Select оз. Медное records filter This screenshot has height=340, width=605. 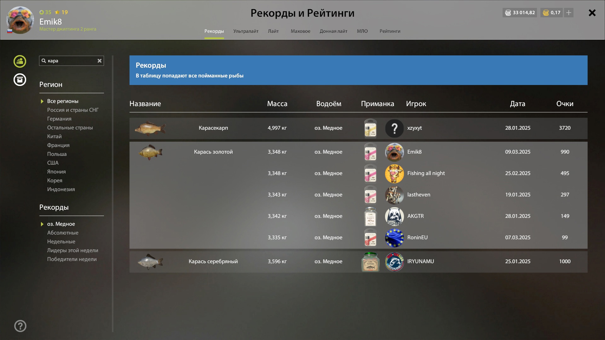(61, 224)
